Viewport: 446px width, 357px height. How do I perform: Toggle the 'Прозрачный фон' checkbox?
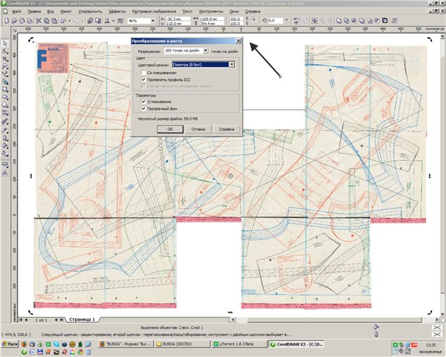coord(143,109)
